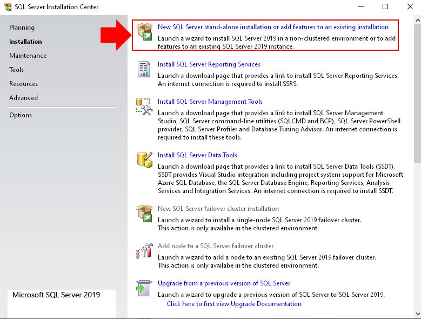Viewport: 421px width, 319px height.
Task: Open Install SQL Server Management Tools link
Action: click(x=210, y=102)
